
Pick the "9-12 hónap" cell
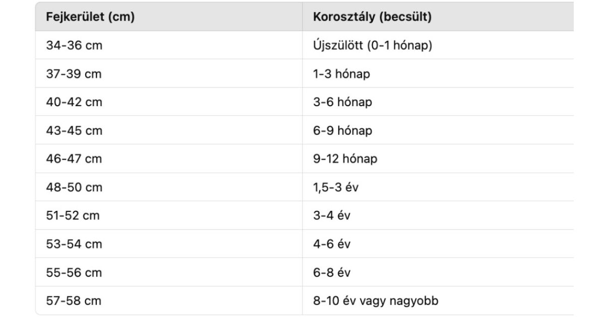345,159
